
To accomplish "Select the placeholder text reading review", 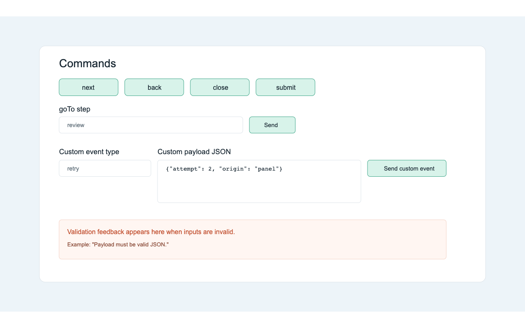I will (76, 125).
